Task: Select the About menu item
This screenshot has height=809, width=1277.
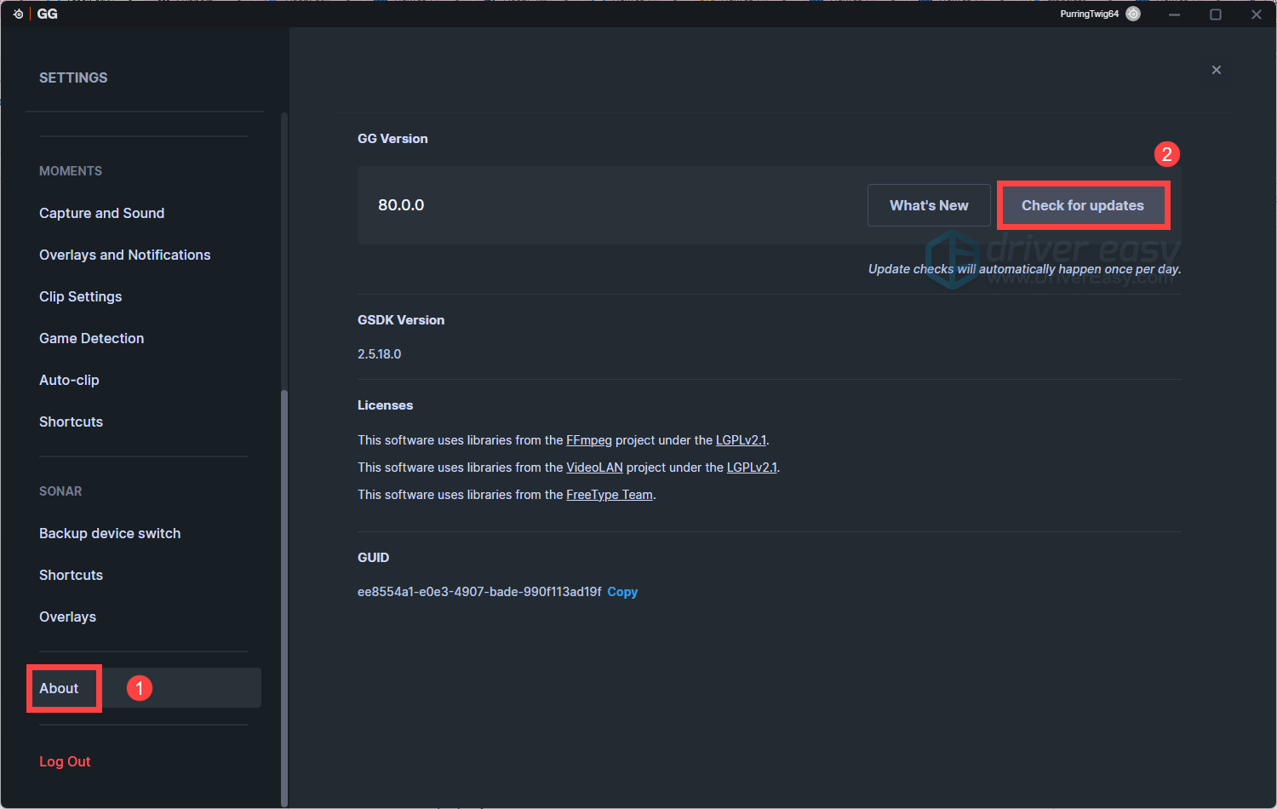Action: point(59,688)
